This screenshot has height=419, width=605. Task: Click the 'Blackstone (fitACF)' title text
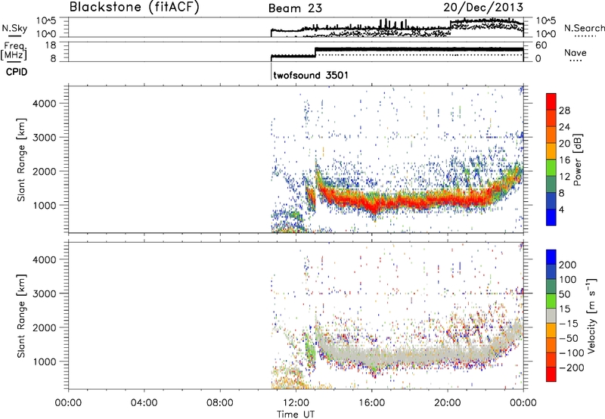pyautogui.click(x=135, y=7)
